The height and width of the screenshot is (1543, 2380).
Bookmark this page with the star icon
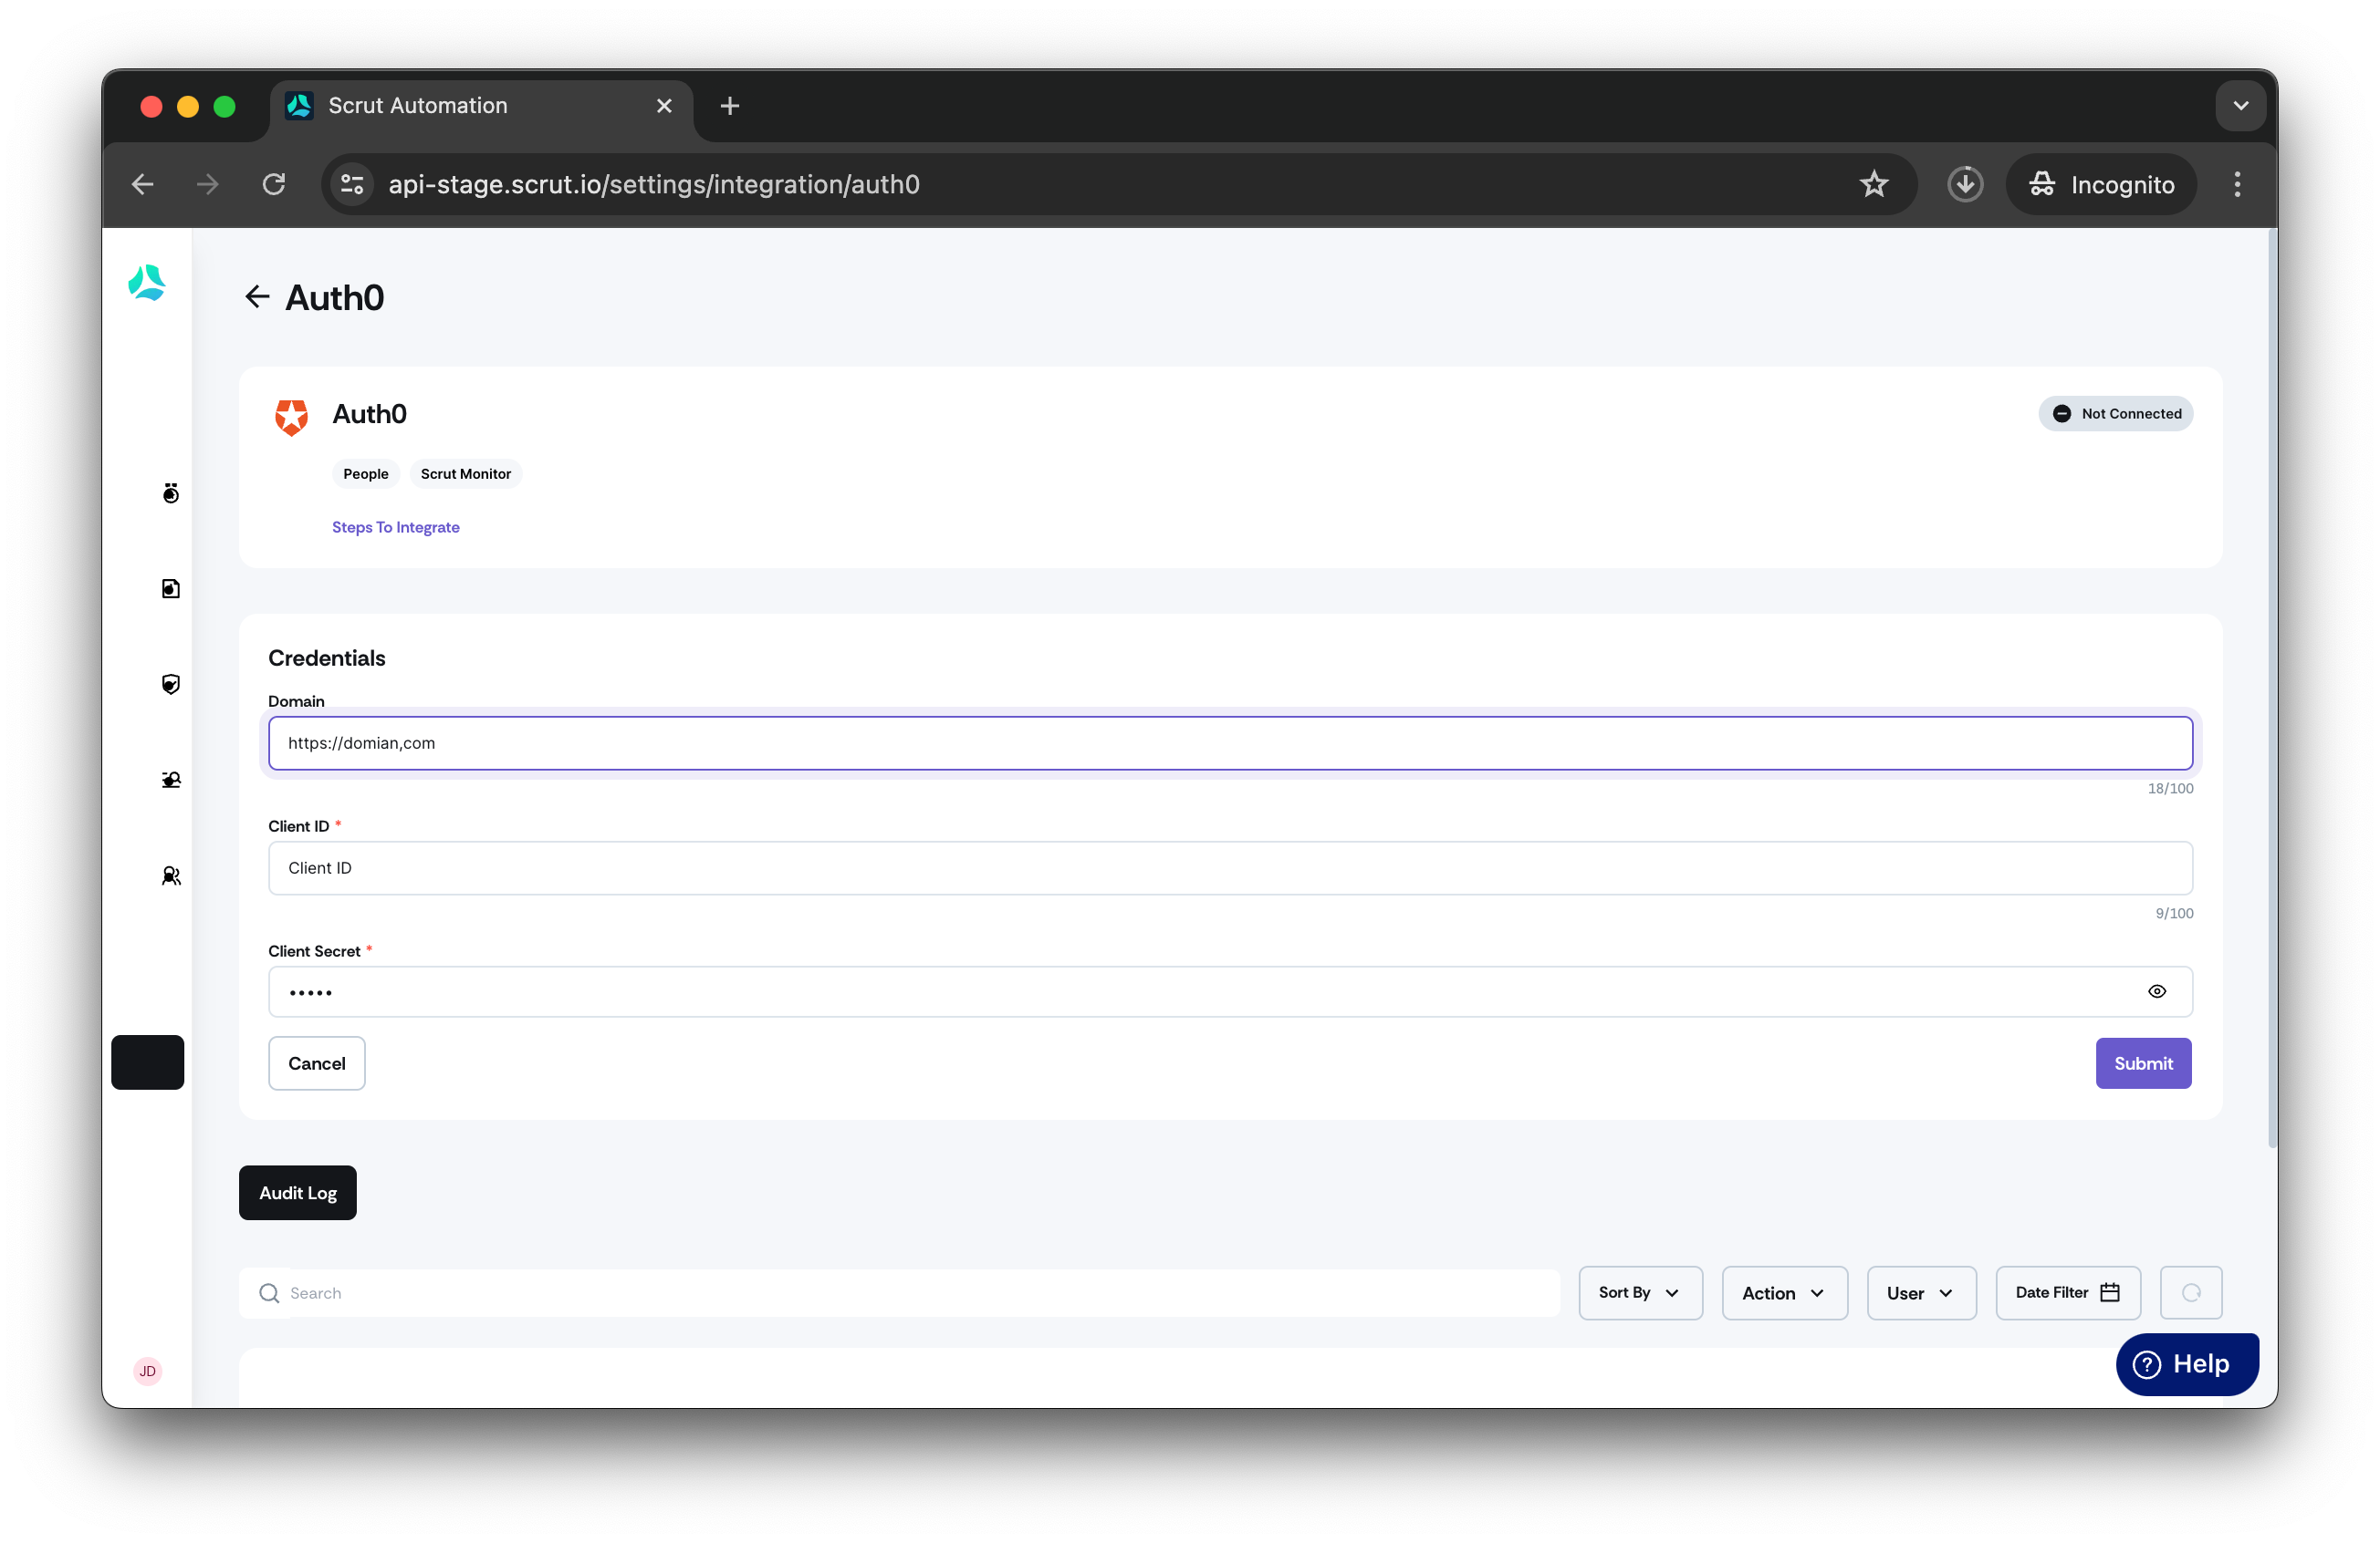[1874, 184]
